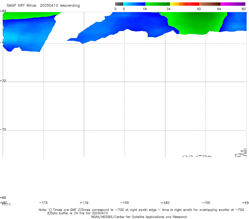
Task: Click the color bar label 34
Action: click(x=169, y=9)
